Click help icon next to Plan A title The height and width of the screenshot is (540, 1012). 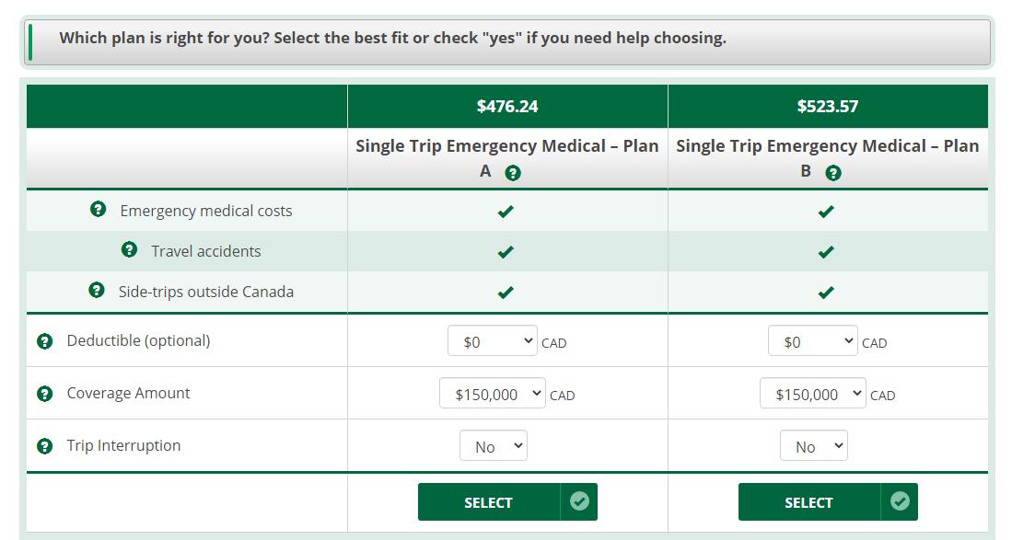pyautogui.click(x=513, y=173)
